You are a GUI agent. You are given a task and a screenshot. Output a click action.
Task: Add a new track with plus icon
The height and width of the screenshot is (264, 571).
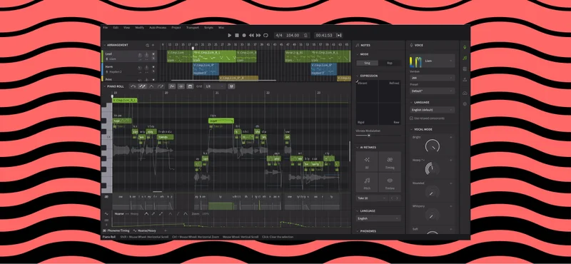point(153,45)
